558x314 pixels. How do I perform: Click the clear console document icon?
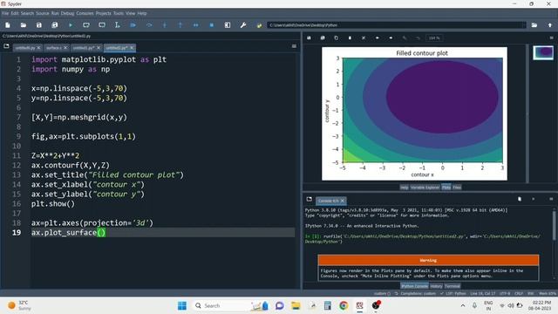pyautogui.click(x=520, y=199)
